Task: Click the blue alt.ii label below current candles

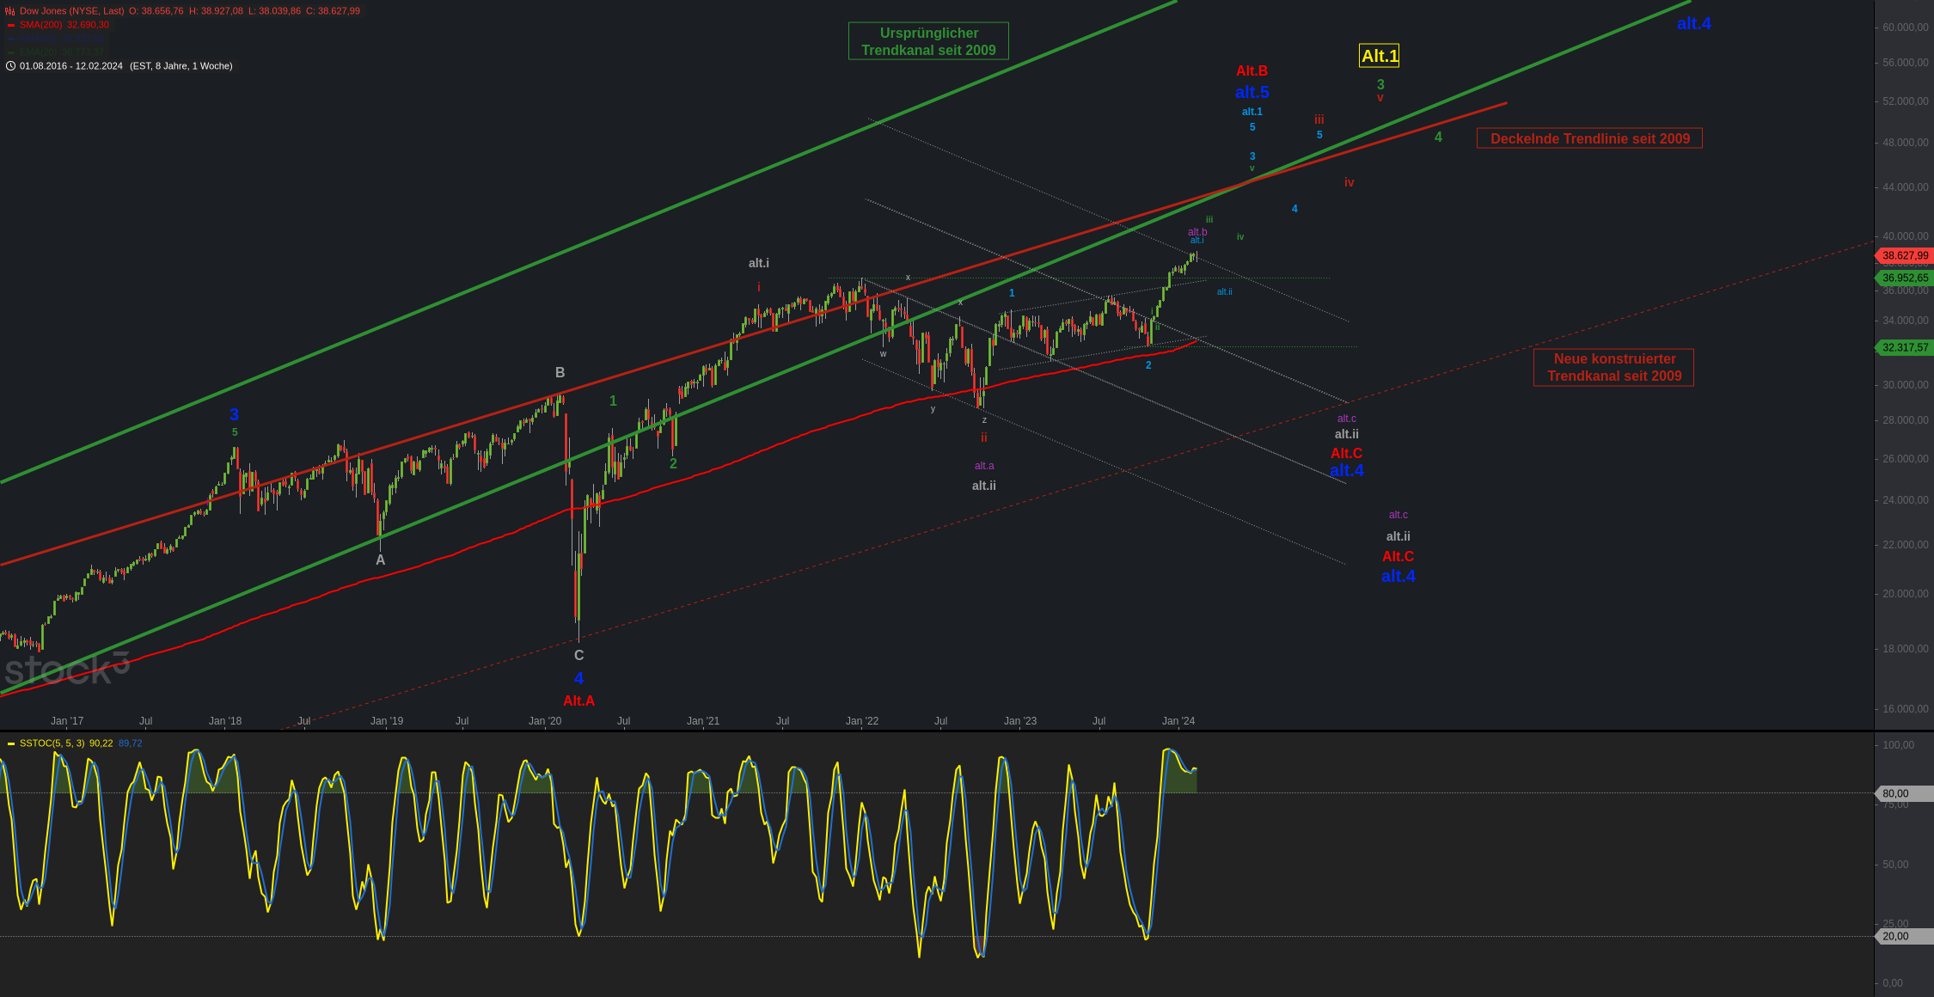Action: point(1224,292)
